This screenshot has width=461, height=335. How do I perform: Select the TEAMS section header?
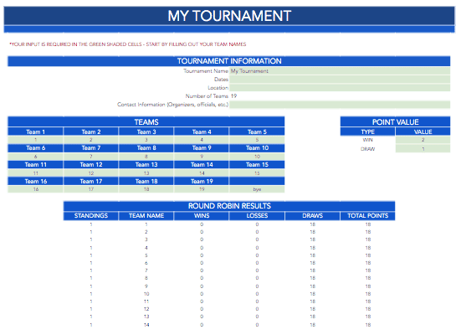[x=146, y=122]
